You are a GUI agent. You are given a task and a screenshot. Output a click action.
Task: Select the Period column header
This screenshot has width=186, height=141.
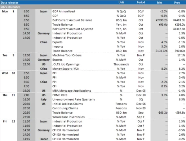click(x=140, y=2)
